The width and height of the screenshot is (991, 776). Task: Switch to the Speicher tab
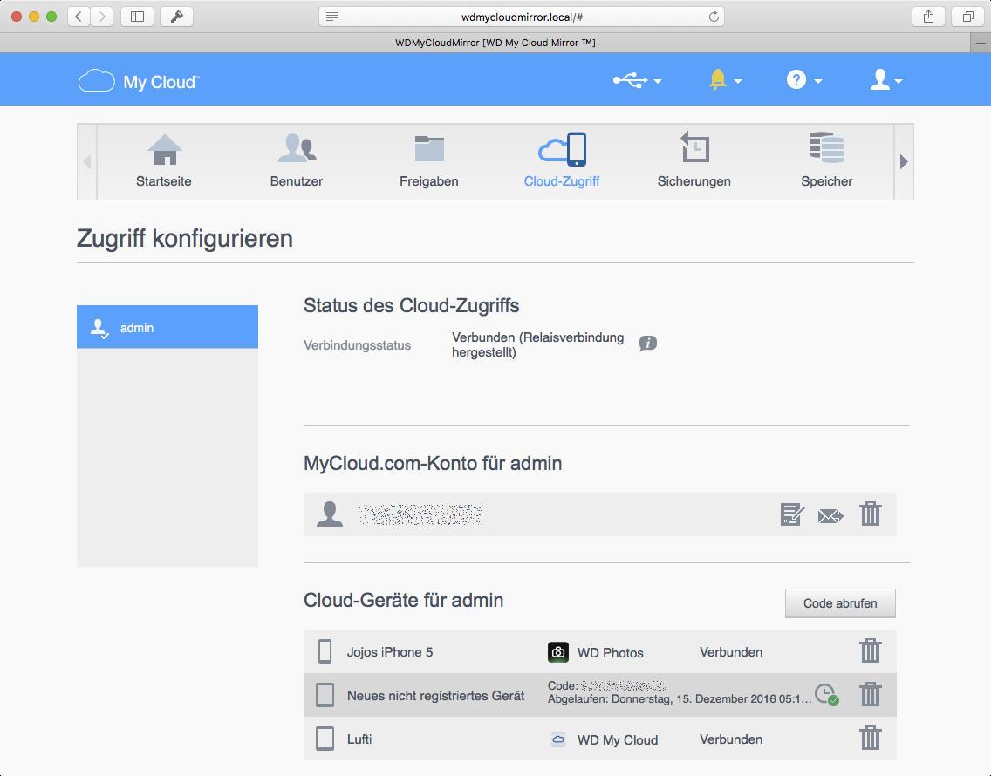coord(827,161)
